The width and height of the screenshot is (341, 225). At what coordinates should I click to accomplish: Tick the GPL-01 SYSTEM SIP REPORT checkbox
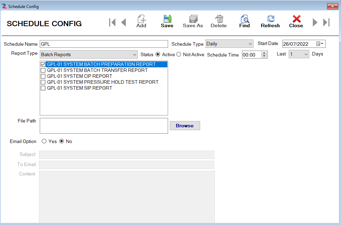[43, 88]
